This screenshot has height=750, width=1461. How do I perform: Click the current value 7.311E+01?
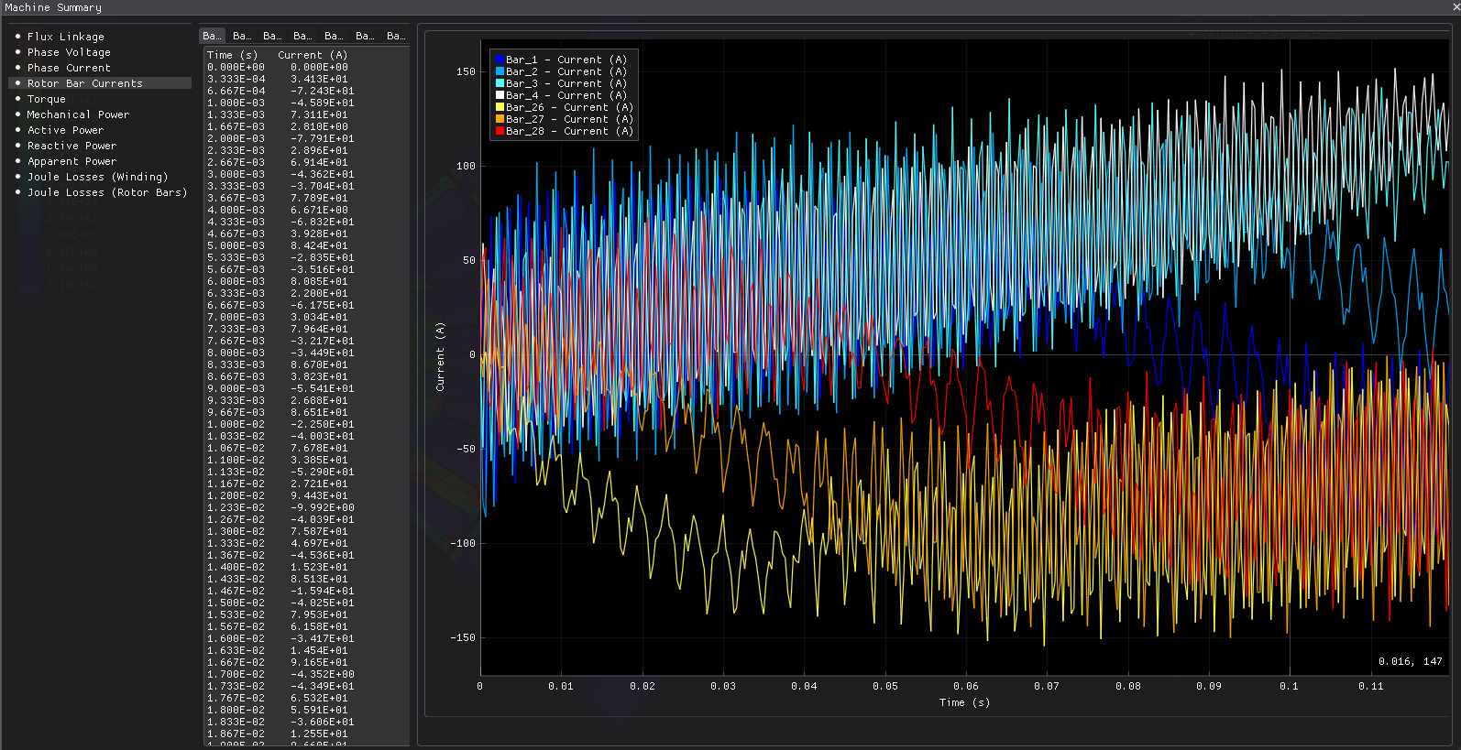tap(319, 114)
